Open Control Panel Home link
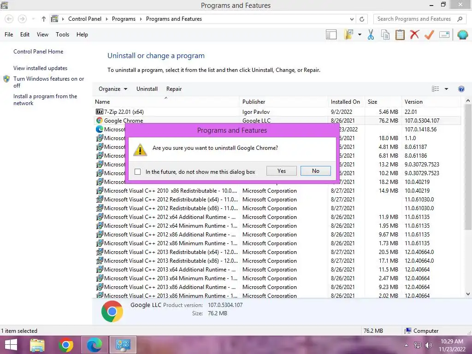Screen dimensions: 472x354 (38, 52)
